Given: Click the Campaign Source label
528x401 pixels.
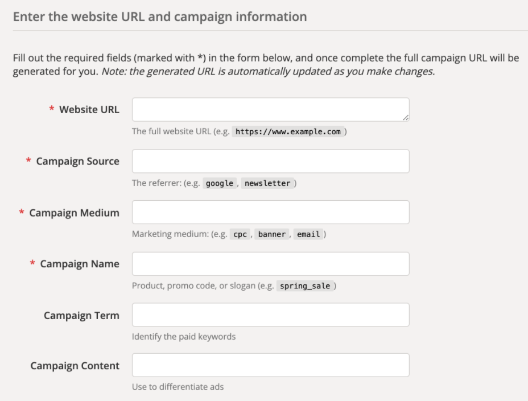Looking at the screenshot, I should 77,161.
